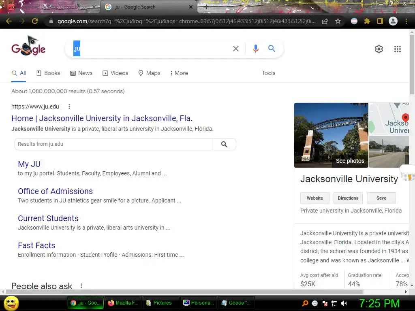Click the horizontal page scrollbar
The image size is (415, 311).
(184, 292)
